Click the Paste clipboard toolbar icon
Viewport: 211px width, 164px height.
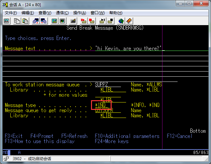[x=25, y=21]
